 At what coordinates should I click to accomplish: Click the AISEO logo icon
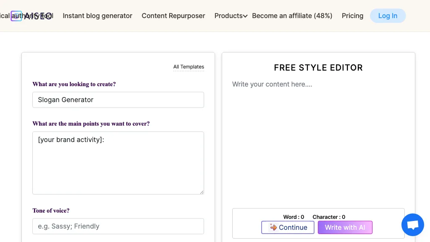coord(16,16)
